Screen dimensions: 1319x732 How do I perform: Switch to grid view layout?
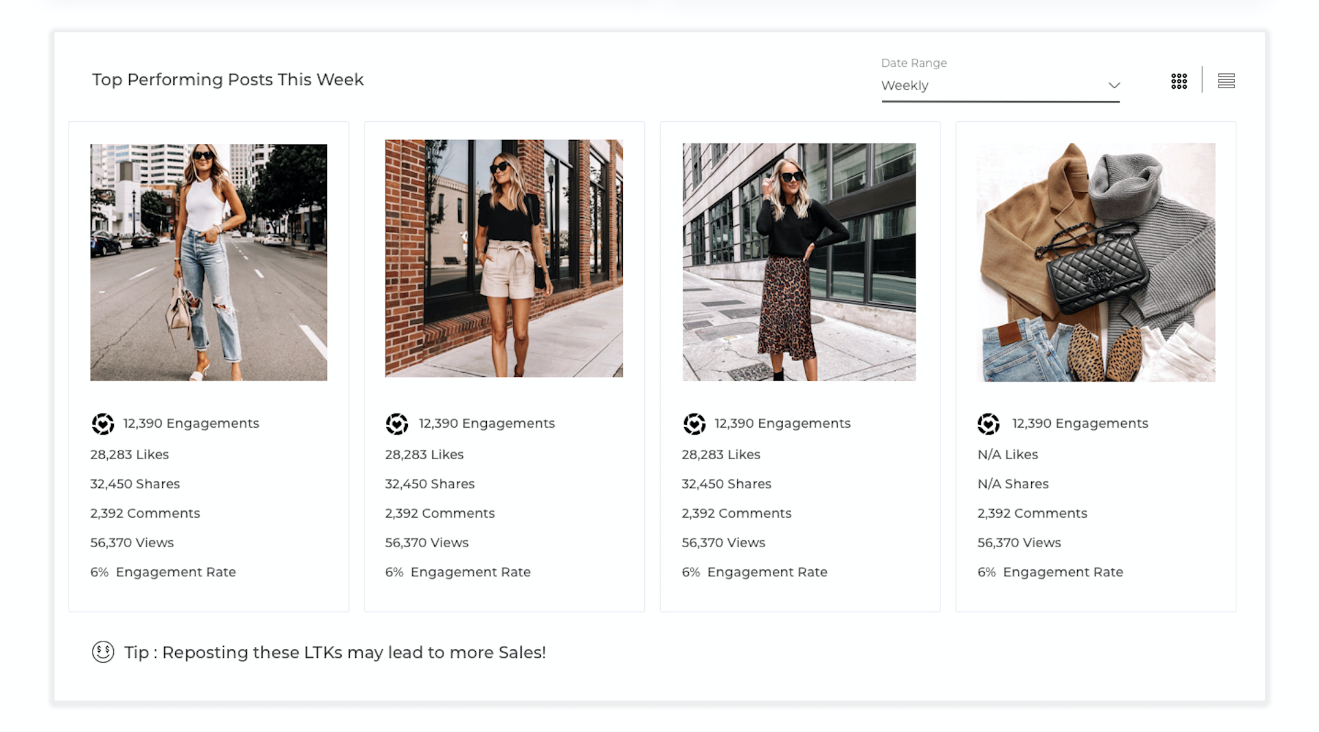pos(1179,81)
